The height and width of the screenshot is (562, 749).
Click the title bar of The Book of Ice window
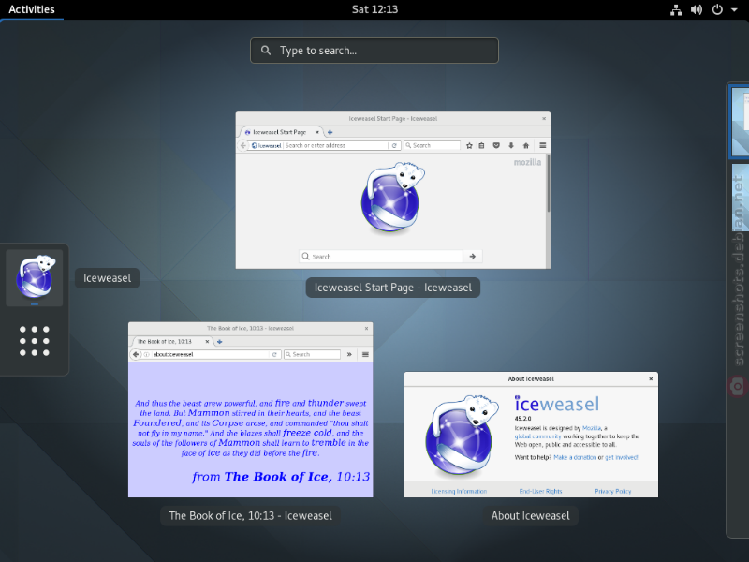pos(250,329)
